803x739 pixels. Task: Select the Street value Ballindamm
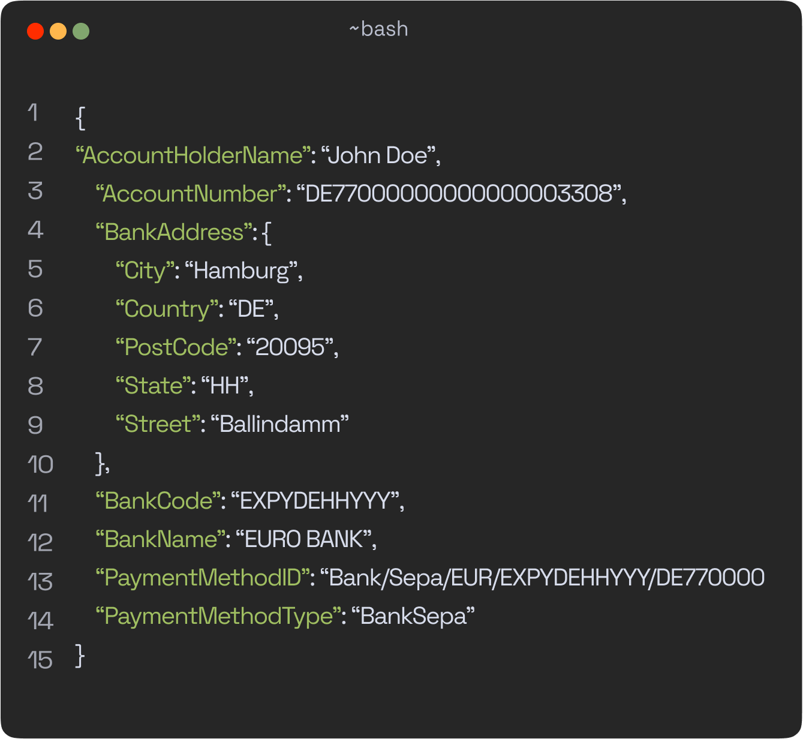(x=282, y=424)
